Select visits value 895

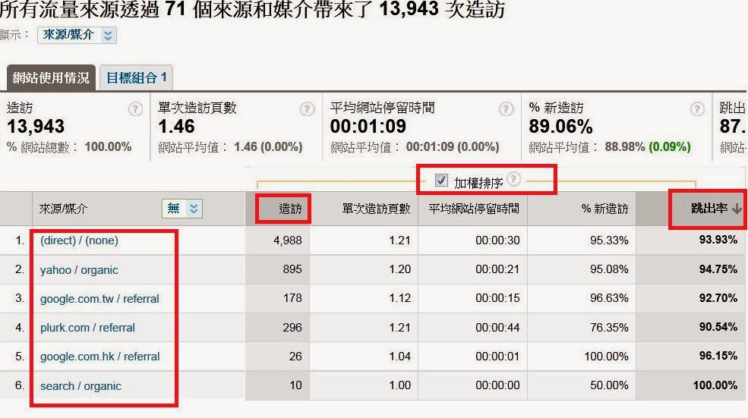point(292,269)
